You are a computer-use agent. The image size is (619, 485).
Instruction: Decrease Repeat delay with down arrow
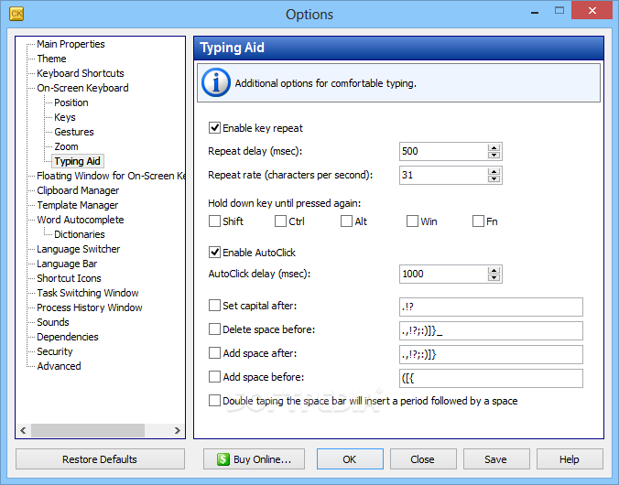tap(494, 155)
